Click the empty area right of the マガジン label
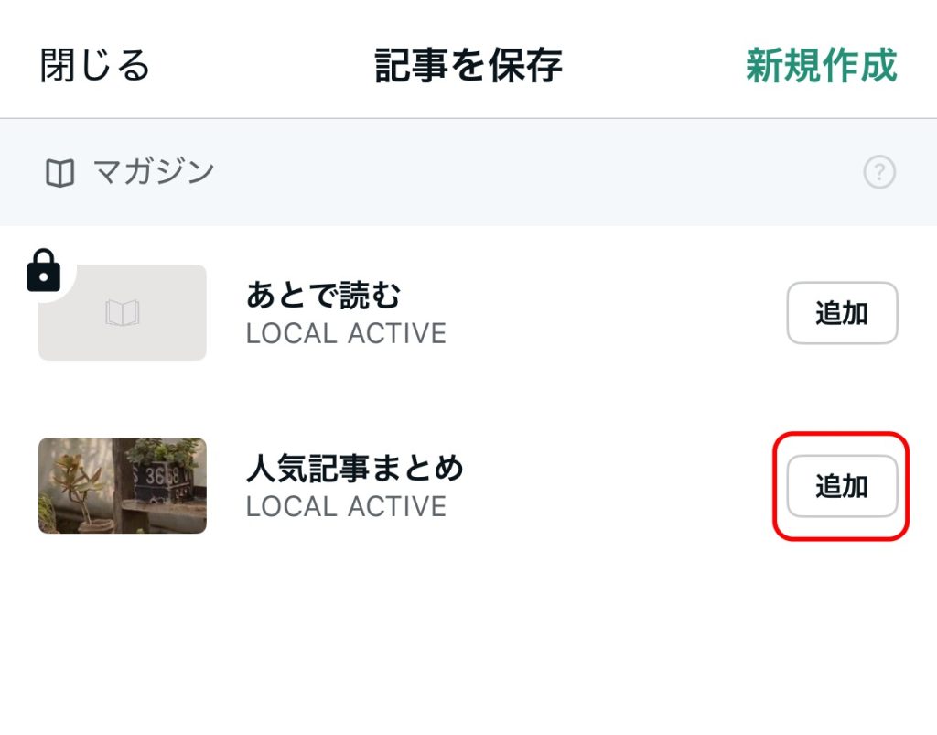The image size is (937, 735). coord(538,172)
